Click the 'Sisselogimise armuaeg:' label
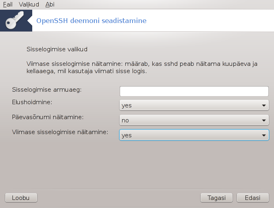The height and width of the screenshot is (208, 274). 47,90
